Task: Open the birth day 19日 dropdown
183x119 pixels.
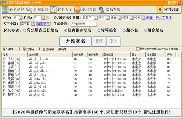Action: point(119,18)
